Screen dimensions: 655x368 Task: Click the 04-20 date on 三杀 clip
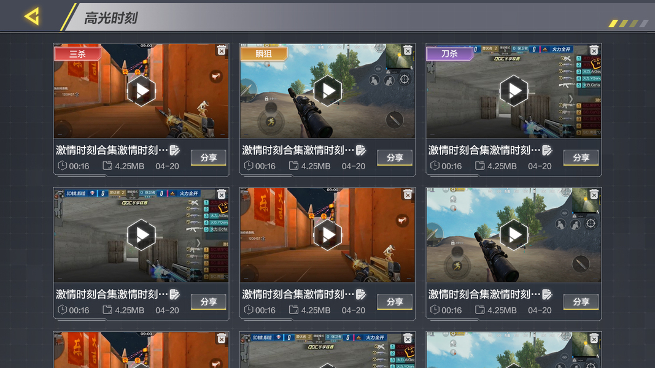click(167, 166)
